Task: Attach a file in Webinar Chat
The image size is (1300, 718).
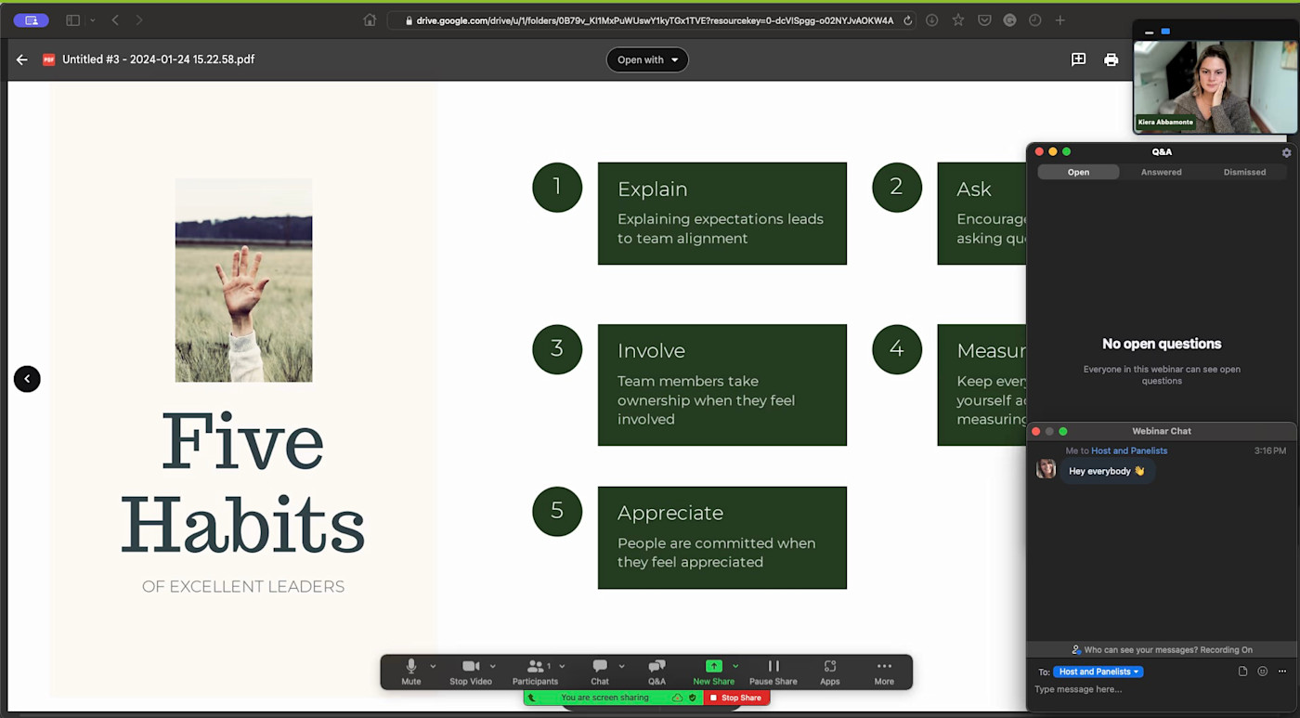Action: point(1242,672)
